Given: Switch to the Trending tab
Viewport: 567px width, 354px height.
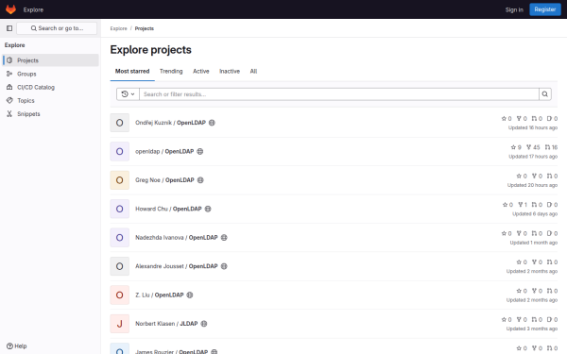Looking at the screenshot, I should [x=171, y=71].
